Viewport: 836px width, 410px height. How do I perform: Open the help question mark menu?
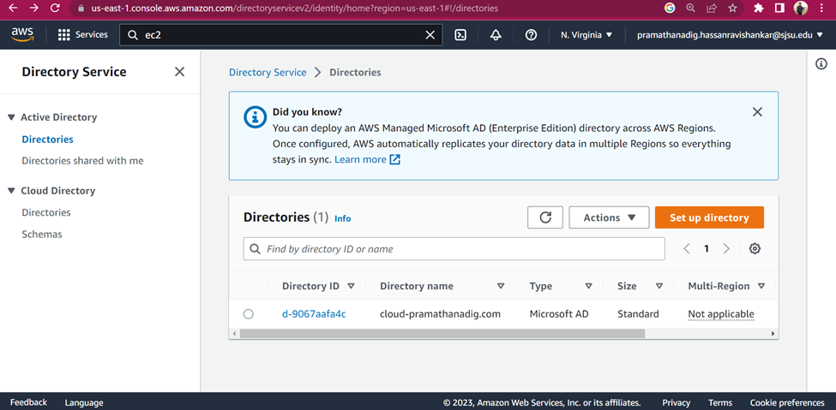coord(531,35)
